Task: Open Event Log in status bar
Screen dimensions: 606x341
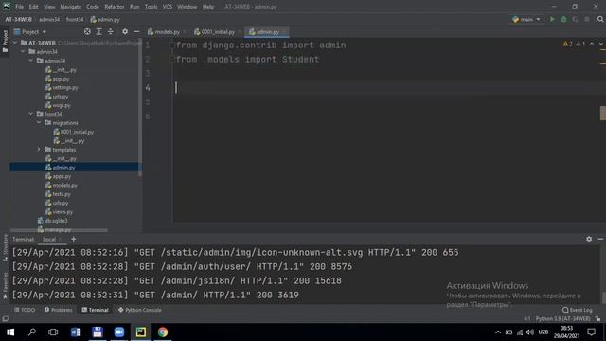Action: (x=577, y=310)
